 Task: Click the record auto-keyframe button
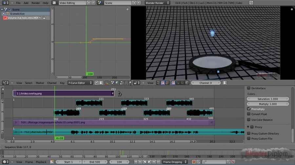point(194,162)
